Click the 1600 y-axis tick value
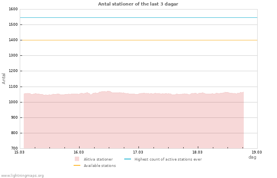277x178 pixels. (13, 9)
